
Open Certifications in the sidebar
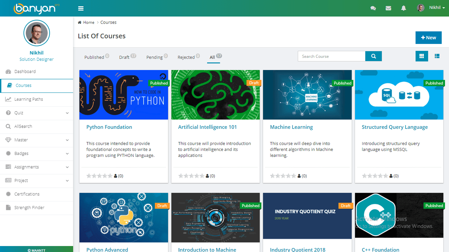36,194
